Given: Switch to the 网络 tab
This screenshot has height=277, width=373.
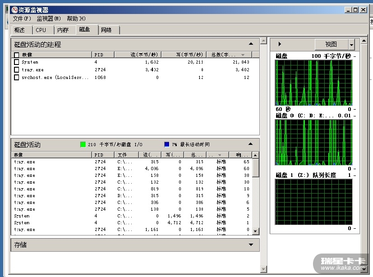Looking at the screenshot, I should coord(106,30).
